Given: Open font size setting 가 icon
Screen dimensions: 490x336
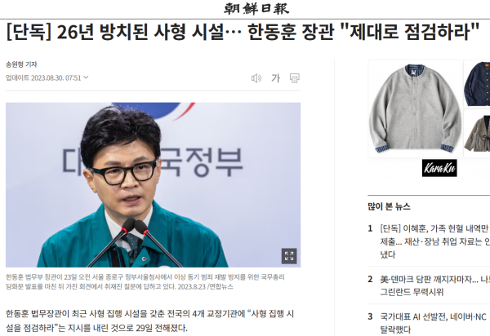Looking at the screenshot, I should (275, 78).
